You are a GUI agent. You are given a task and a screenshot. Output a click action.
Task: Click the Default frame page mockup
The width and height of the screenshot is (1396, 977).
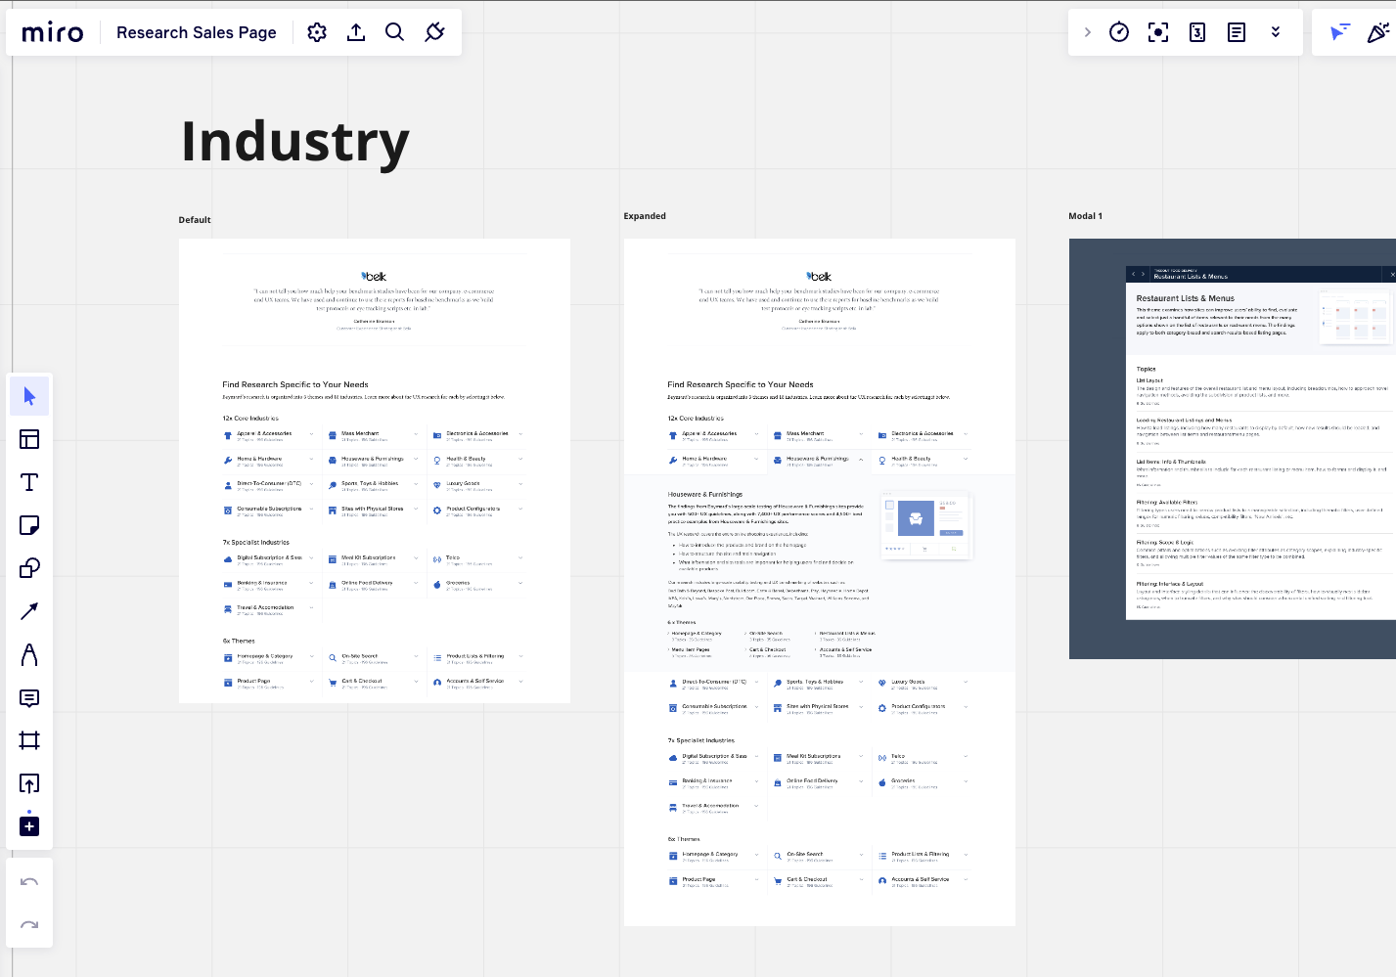point(375,470)
